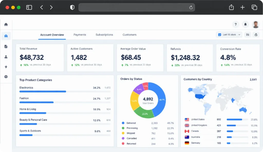263x152 pixels.
Task: Click the lightning bolt sidebar icon
Action: click(6, 67)
